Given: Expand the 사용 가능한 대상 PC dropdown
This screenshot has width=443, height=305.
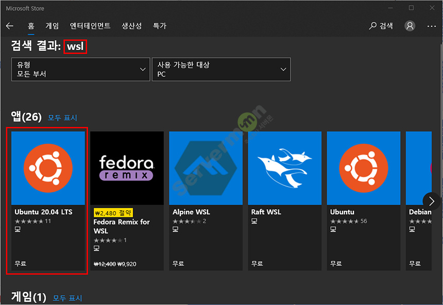Looking at the screenshot, I should pos(221,69).
